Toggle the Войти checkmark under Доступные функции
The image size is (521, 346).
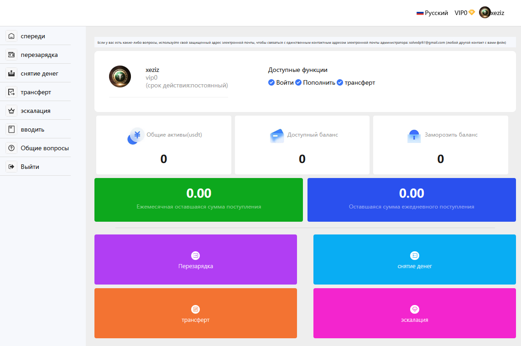(271, 82)
